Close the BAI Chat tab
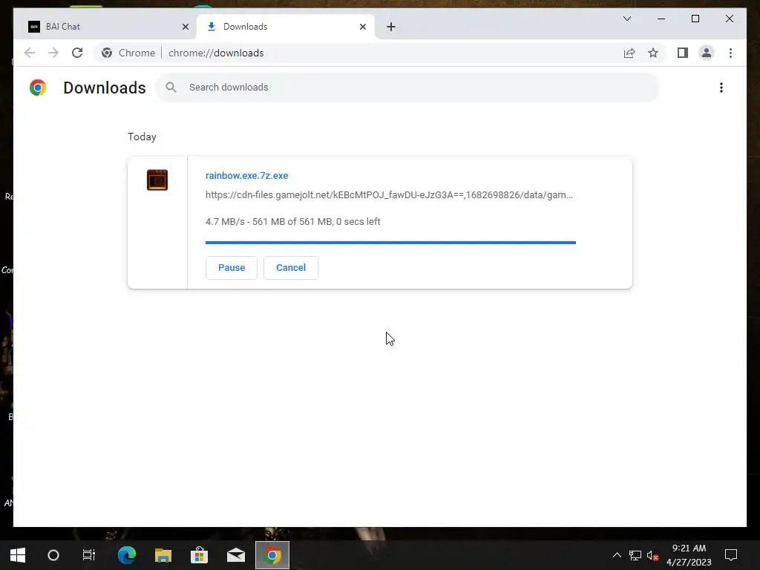The width and height of the screenshot is (760, 570). point(185,27)
